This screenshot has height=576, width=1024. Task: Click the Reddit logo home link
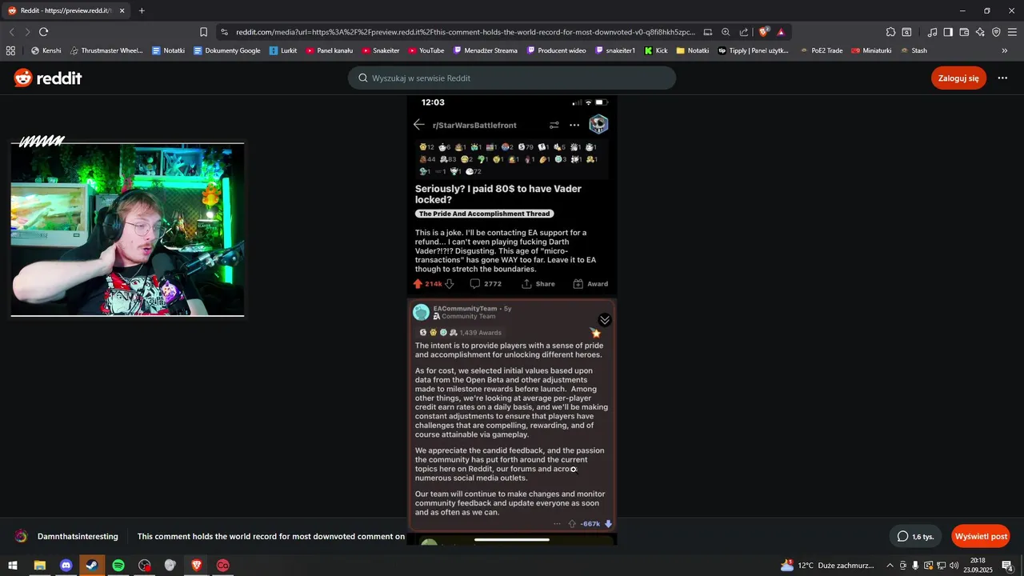coord(48,78)
